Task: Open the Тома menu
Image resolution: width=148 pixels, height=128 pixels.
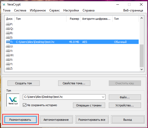Action: (6, 10)
